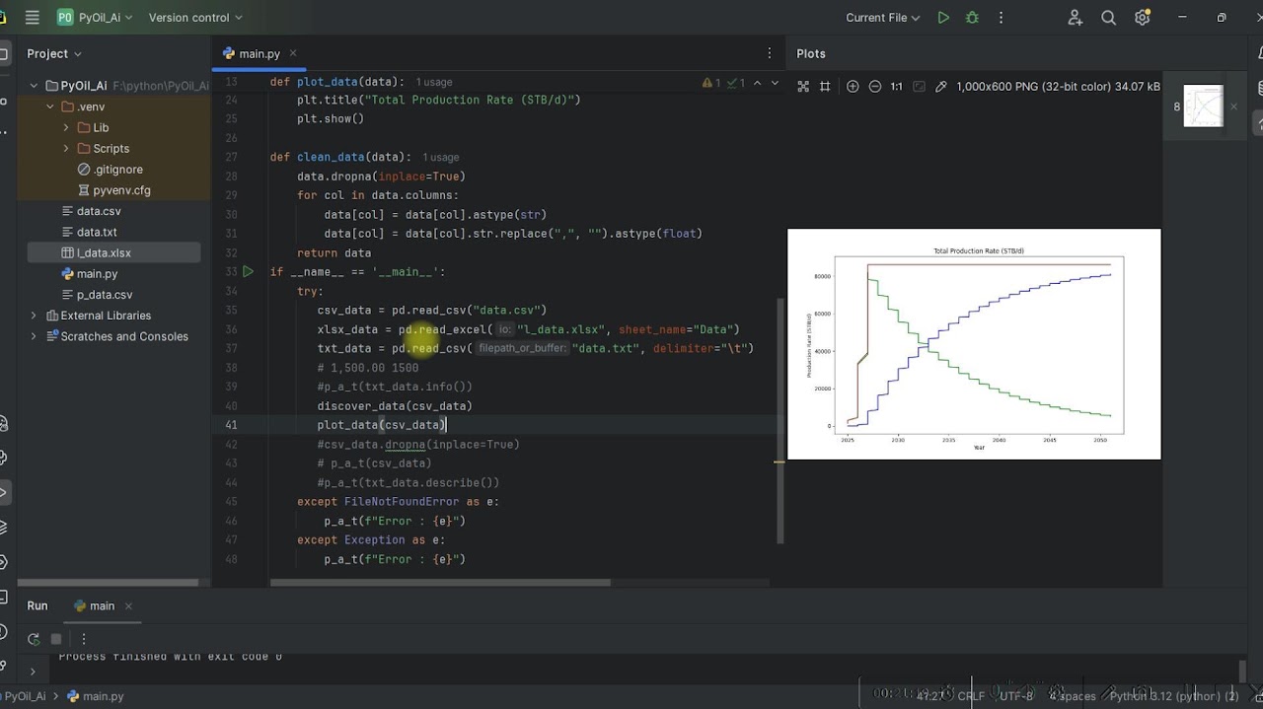The image size is (1263, 709).
Task: Click the Plots panel header
Action: [x=811, y=53]
